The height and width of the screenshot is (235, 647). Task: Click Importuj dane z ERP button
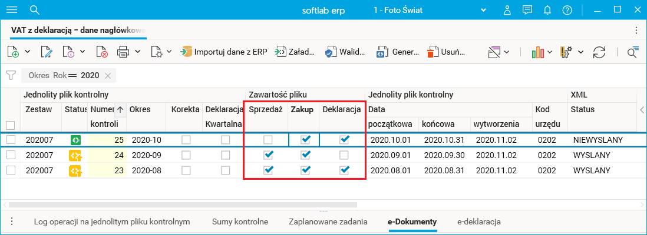pos(224,52)
